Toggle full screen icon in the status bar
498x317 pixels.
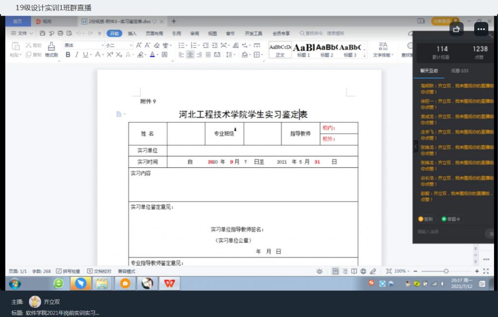(x=486, y=271)
